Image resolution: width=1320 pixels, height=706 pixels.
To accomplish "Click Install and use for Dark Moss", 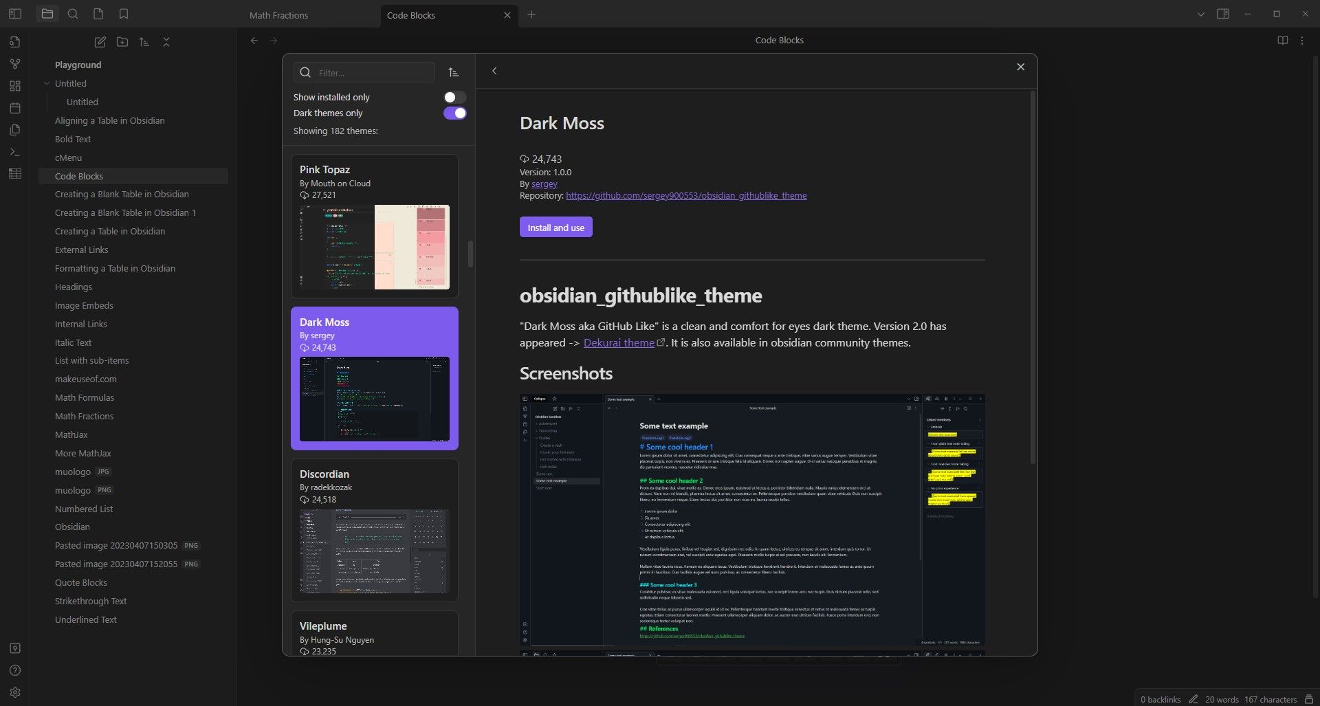I will pos(555,227).
